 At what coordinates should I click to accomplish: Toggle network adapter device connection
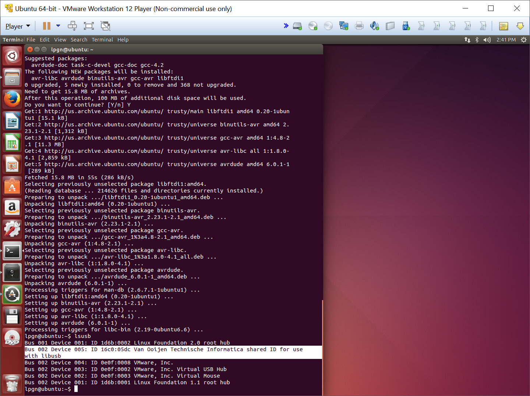click(x=344, y=26)
